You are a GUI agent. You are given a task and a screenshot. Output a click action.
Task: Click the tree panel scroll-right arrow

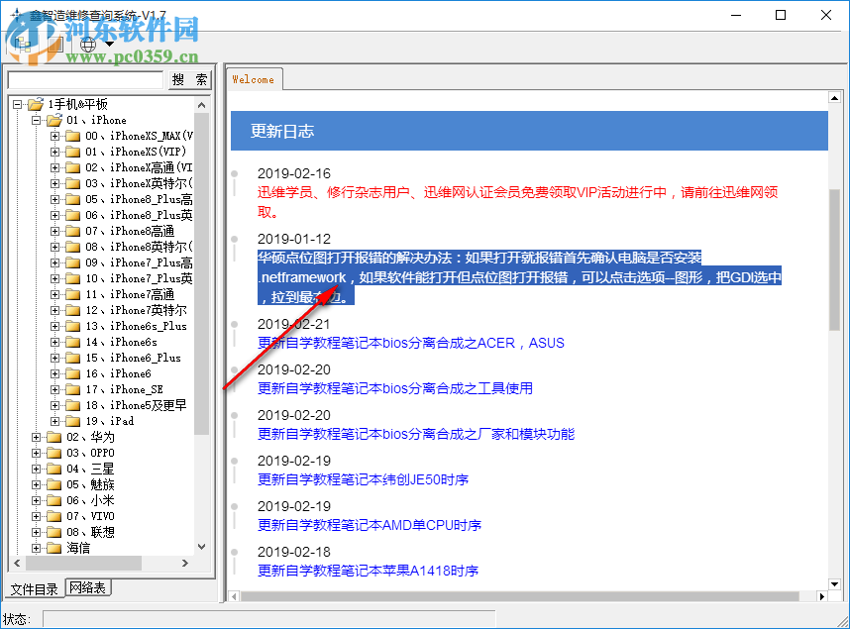(x=185, y=563)
